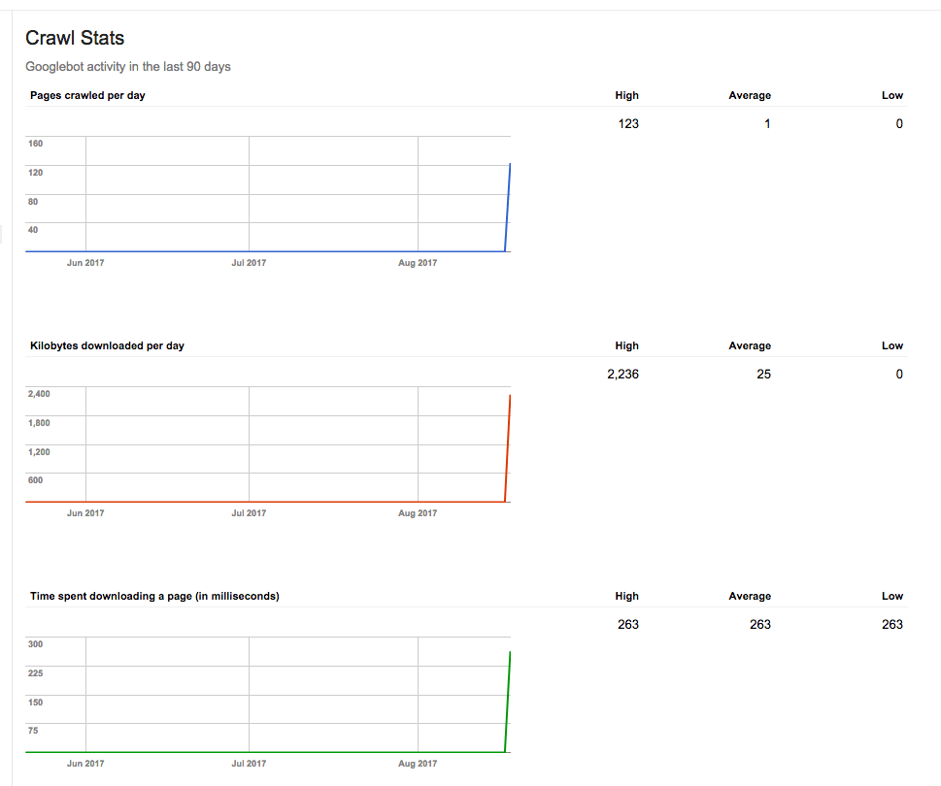Image resolution: width=941 pixels, height=786 pixels.
Task: Click the High header in pages crawled row
Action: point(626,95)
